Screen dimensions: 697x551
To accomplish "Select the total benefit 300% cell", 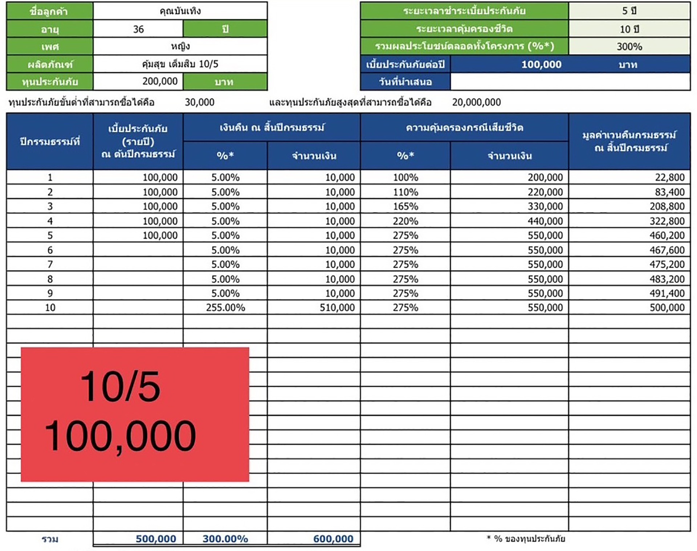I will [629, 46].
